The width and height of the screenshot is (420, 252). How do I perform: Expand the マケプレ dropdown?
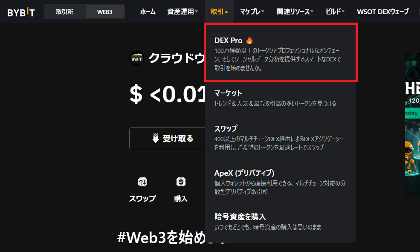[x=252, y=12]
